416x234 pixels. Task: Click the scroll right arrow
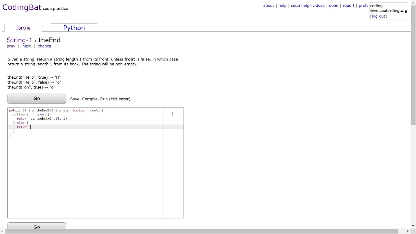click(x=408, y=231)
